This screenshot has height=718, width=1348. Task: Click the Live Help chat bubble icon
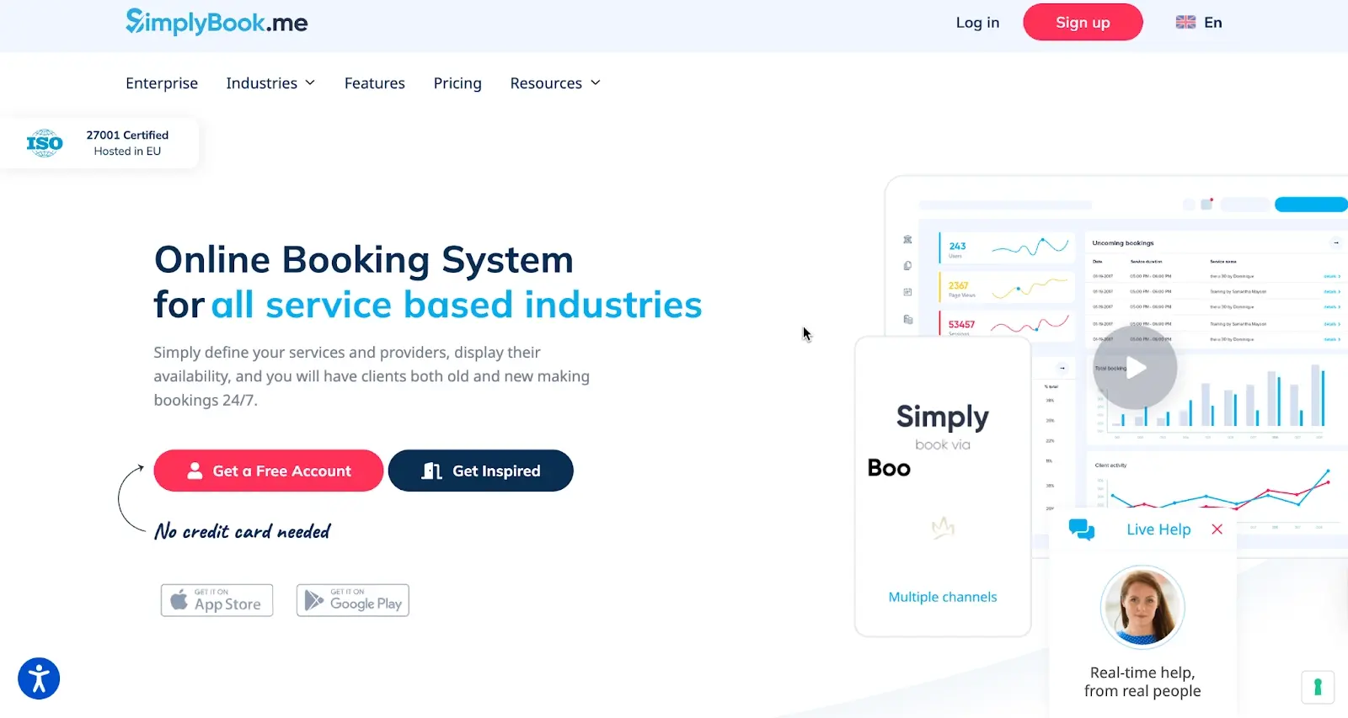point(1081,529)
